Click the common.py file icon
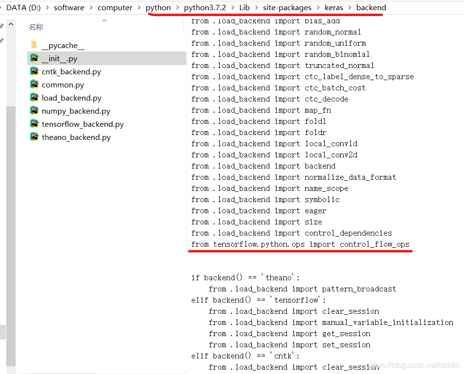 34,85
